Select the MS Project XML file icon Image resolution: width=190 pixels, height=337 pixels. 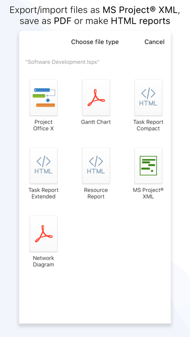tap(148, 166)
